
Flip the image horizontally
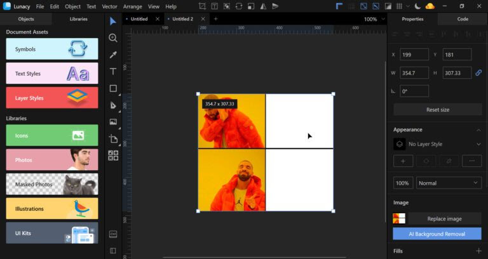tap(263, 6)
